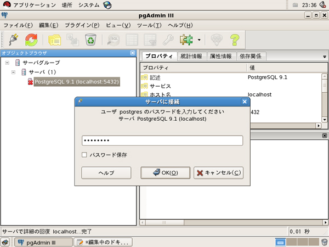
Task: Click the yellow question mark help icon
Action: pos(235,40)
